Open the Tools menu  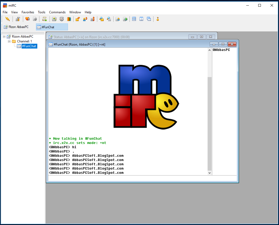42,12
